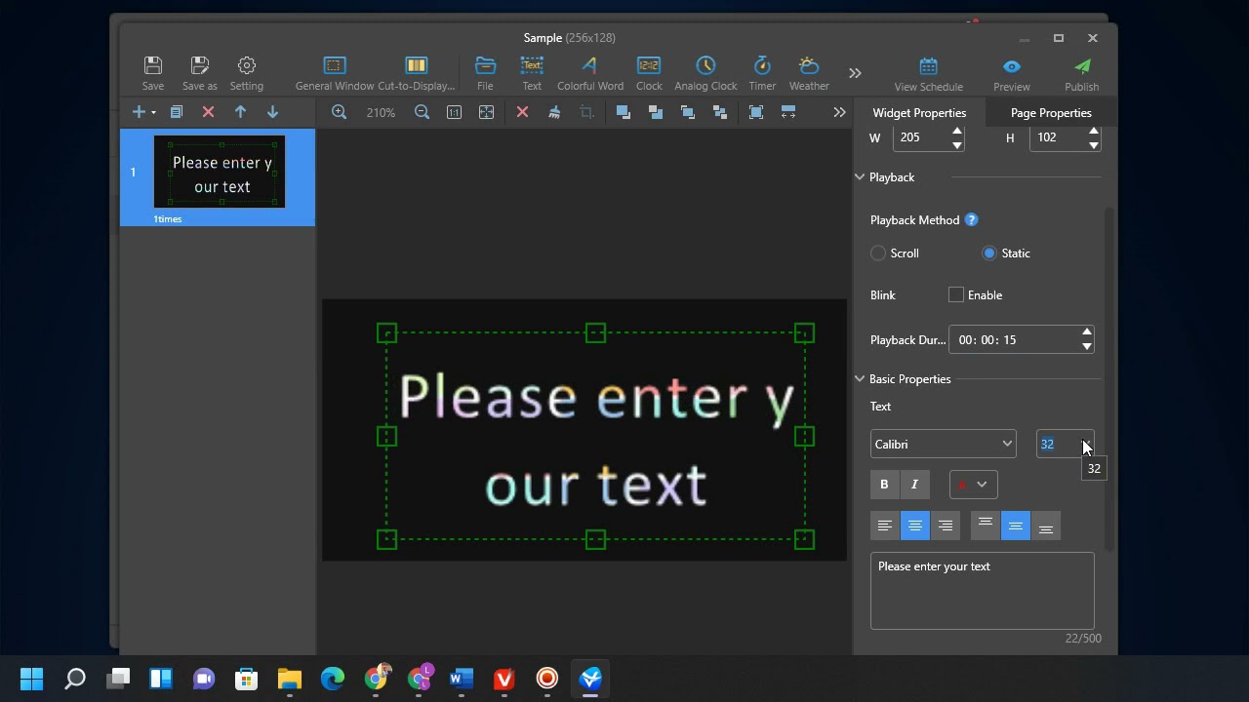Image resolution: width=1249 pixels, height=702 pixels.
Task: Enable the Blink checkbox
Action: point(956,295)
